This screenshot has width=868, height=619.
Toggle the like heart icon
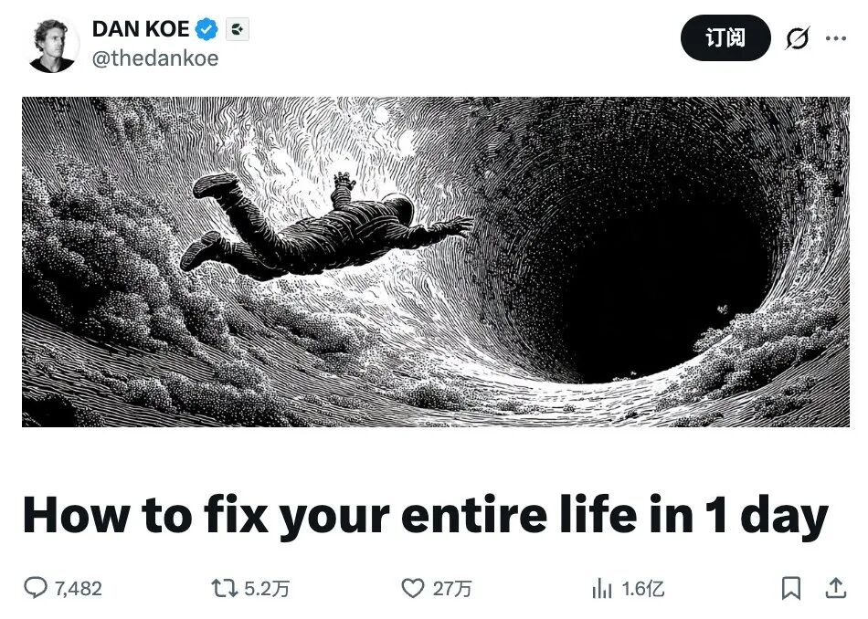pos(413,588)
